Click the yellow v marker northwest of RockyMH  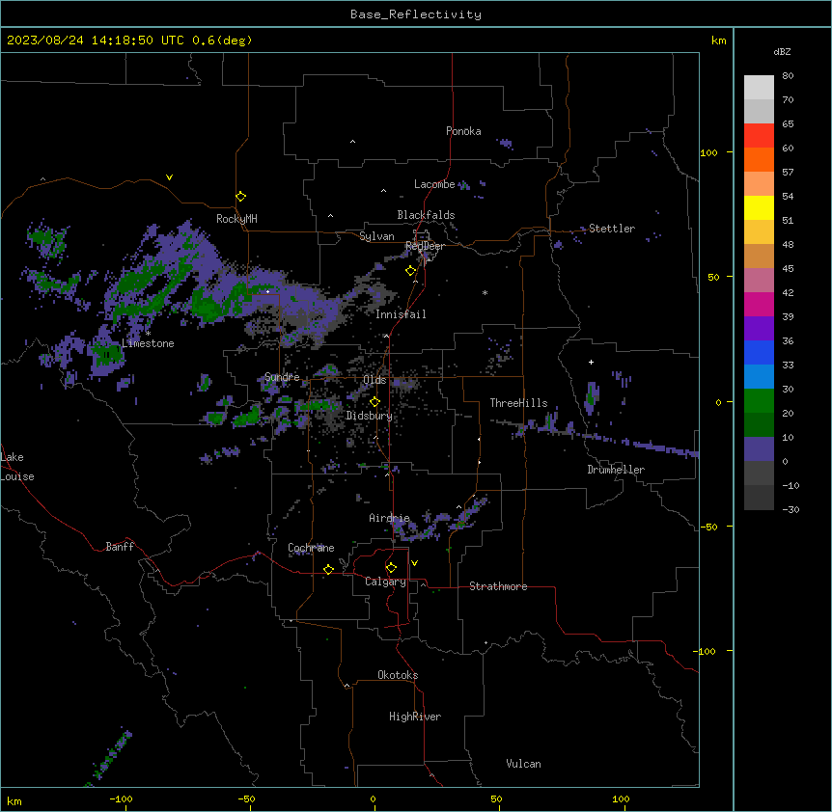point(169,177)
